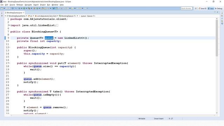
Task: Close the BlockingQueue.java editor tab
Action: (x=24, y=13)
